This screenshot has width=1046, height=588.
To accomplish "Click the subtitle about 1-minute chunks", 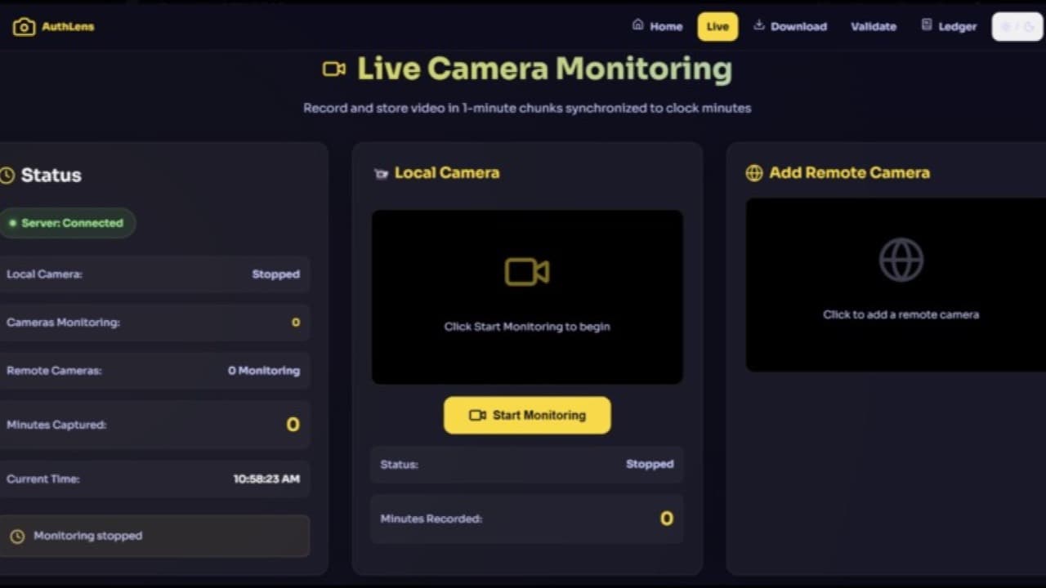I will pos(527,108).
